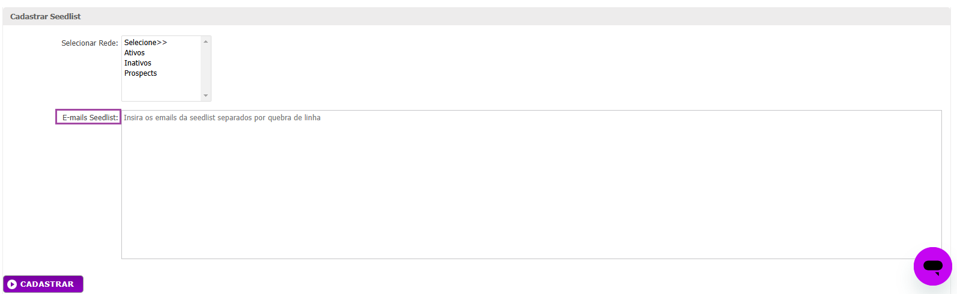Open the purple chat bubble widget
The image size is (957, 294).
coord(932,266)
